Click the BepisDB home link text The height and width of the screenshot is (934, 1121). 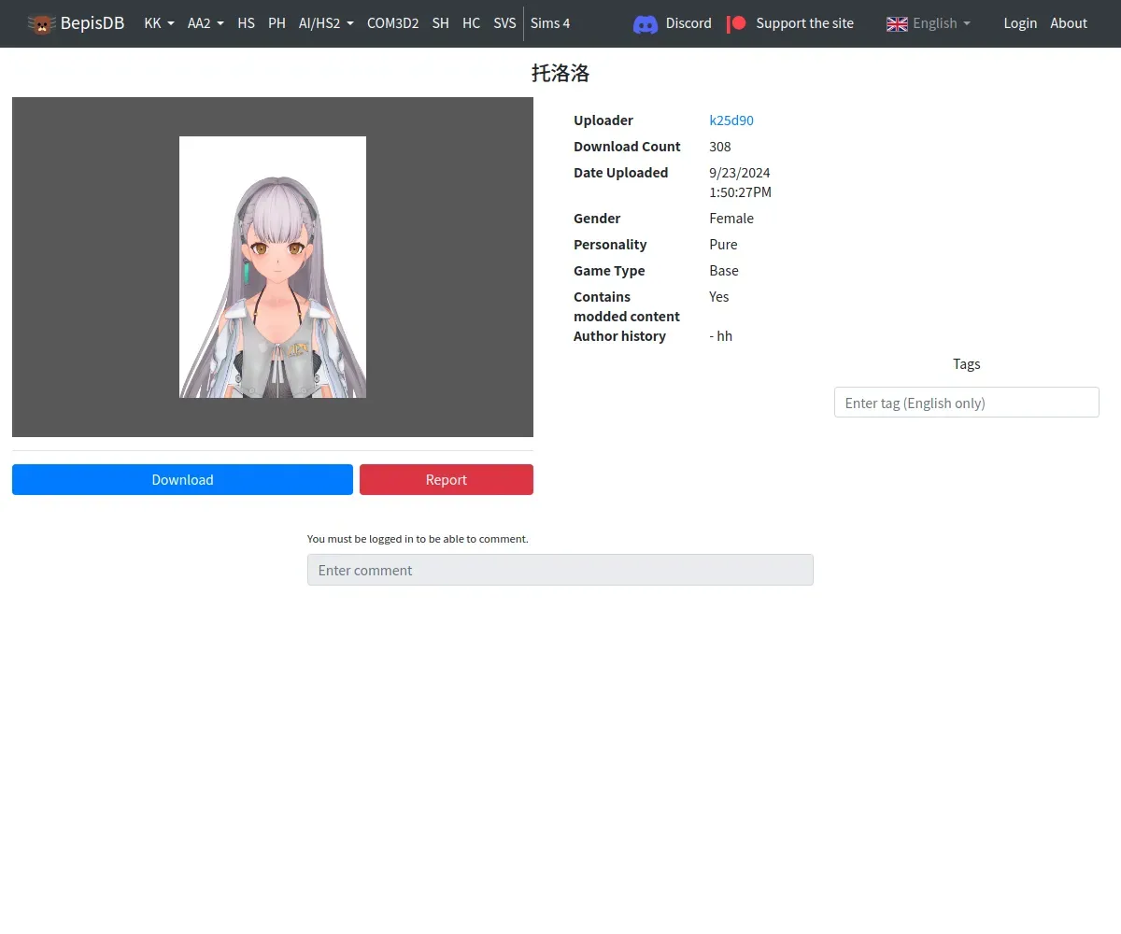(x=92, y=23)
